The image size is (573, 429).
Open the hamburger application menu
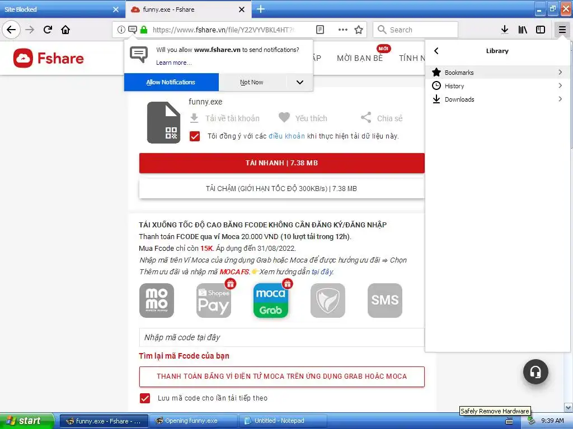tap(562, 30)
